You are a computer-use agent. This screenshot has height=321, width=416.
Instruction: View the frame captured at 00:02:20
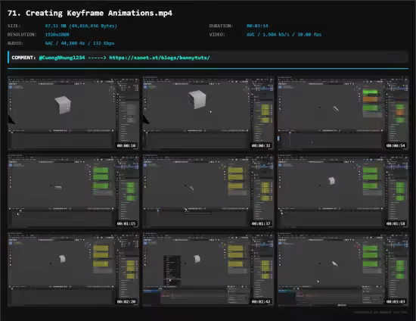coord(73,270)
